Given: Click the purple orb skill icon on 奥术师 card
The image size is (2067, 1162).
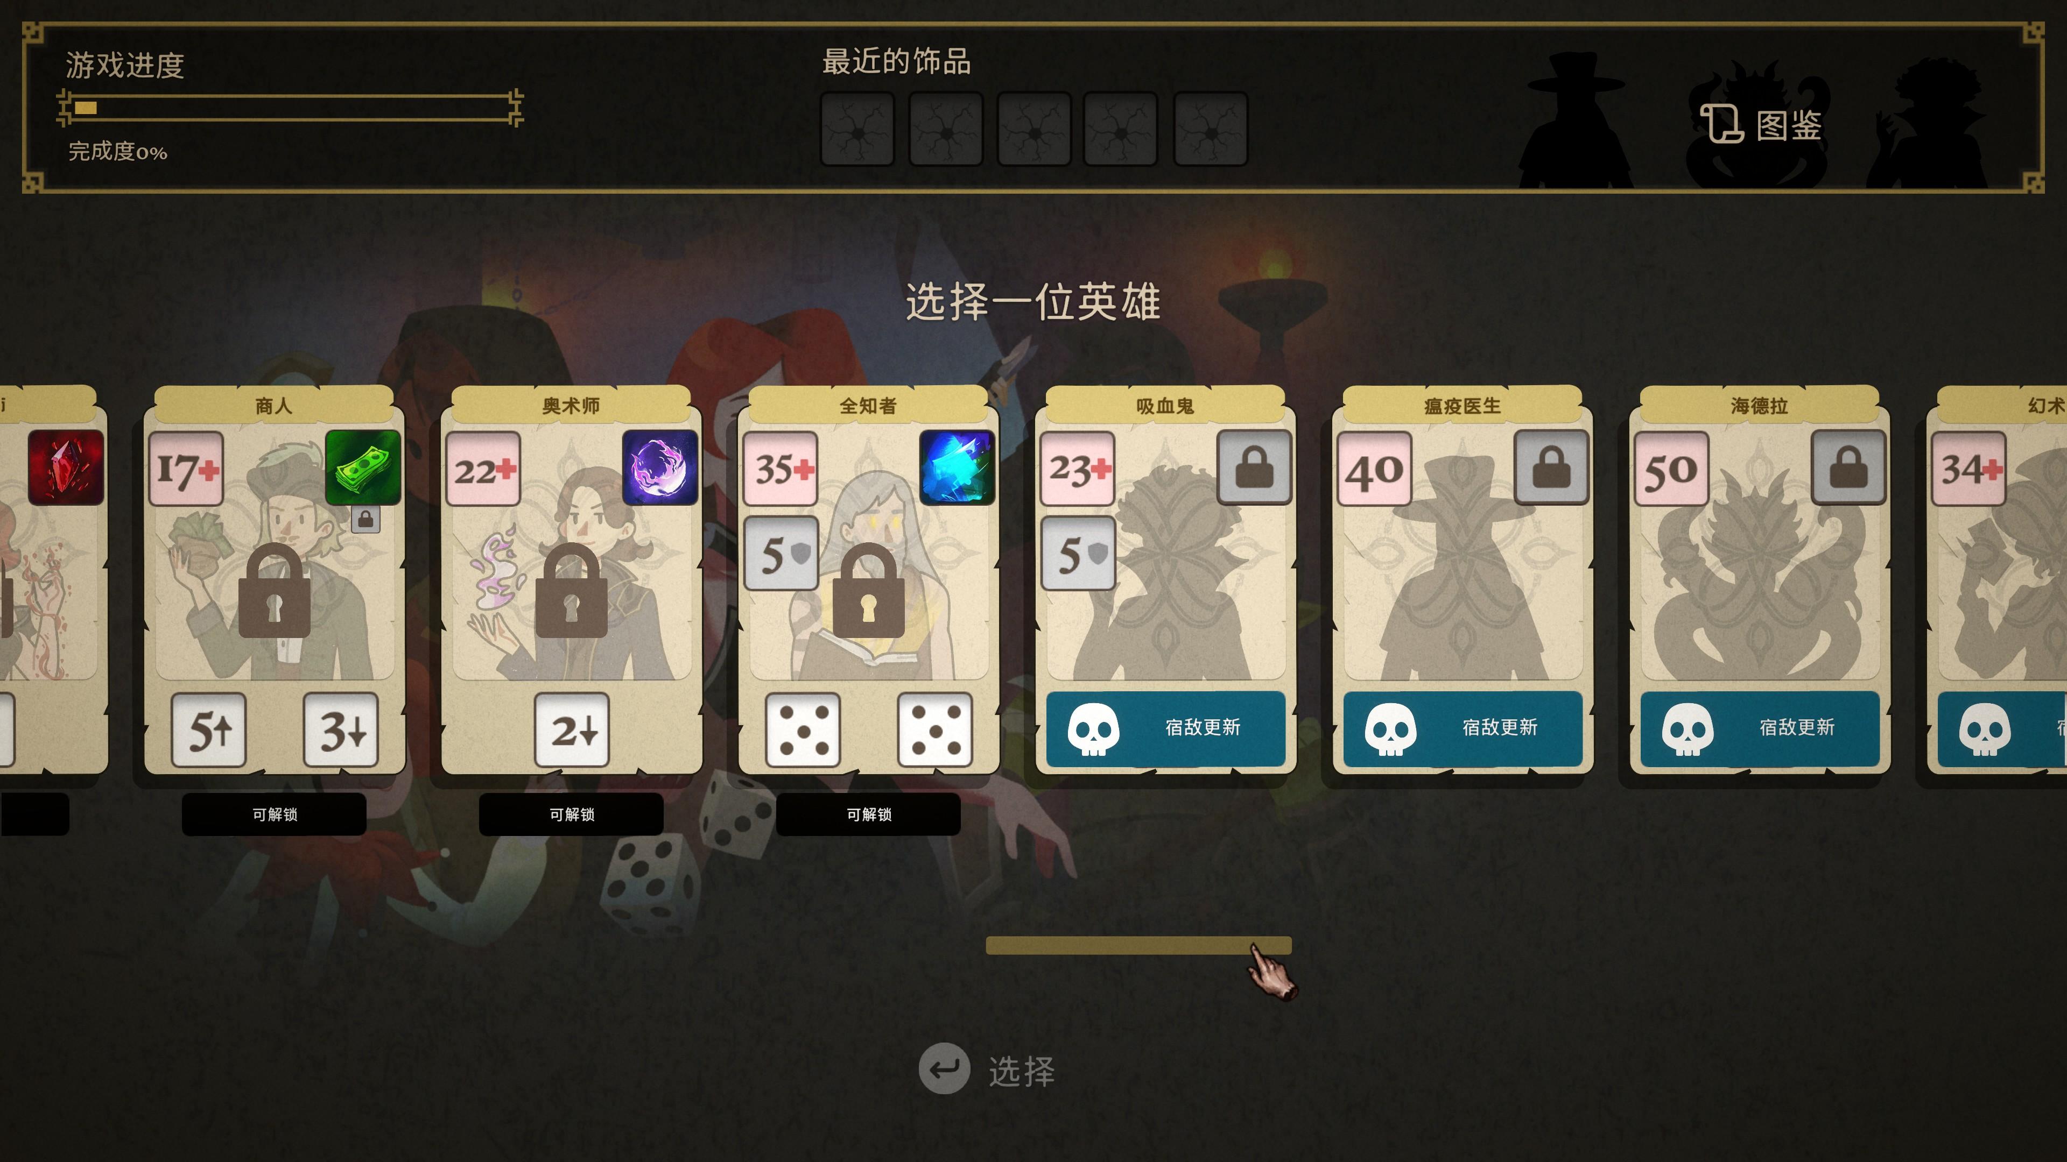Looking at the screenshot, I should [x=659, y=467].
